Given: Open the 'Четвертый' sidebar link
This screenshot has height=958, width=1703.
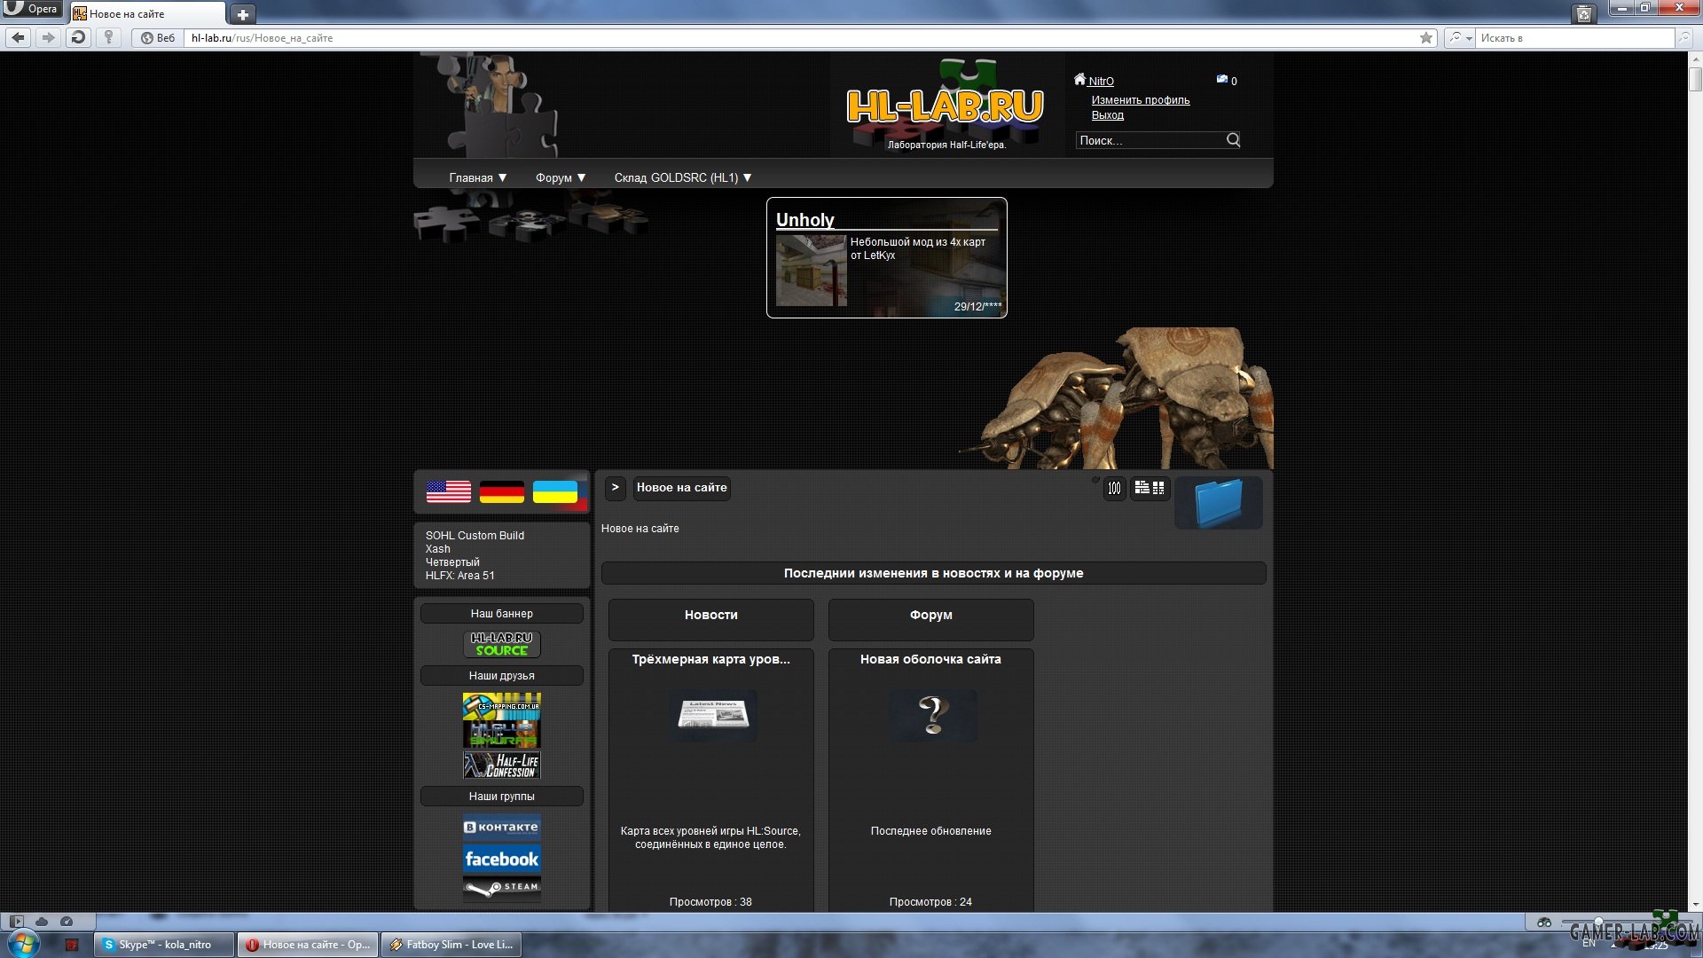Looking at the screenshot, I should pyautogui.click(x=452, y=562).
